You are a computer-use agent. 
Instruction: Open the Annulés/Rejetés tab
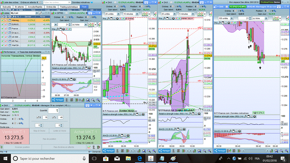click(x=35, y=7)
